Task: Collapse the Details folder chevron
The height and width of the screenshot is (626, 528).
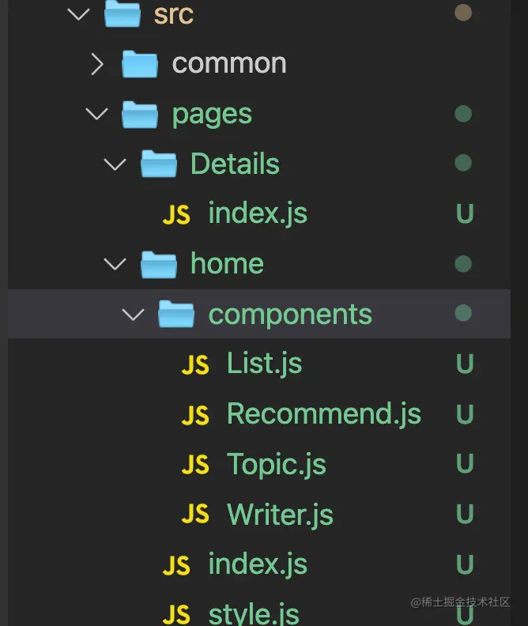Action: (115, 164)
